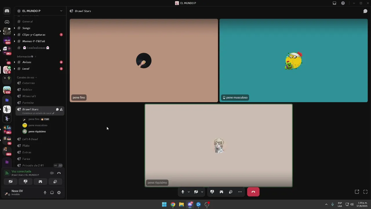Share your screen from call controls bar
Viewport: 371px width, 209px height.
click(212, 192)
